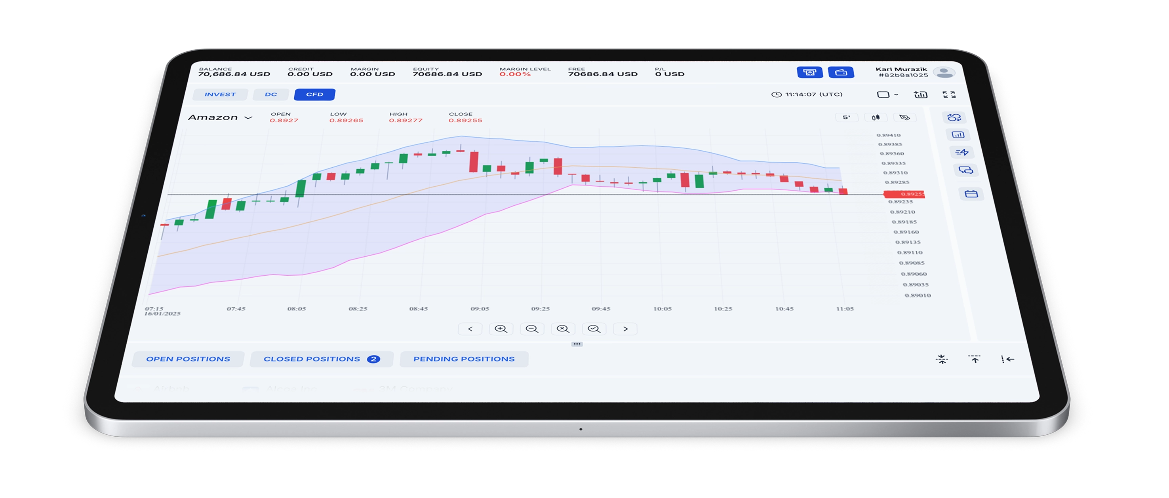1169x498 pixels.
Task: Open the wallet icon button
Action: pyautogui.click(x=841, y=72)
